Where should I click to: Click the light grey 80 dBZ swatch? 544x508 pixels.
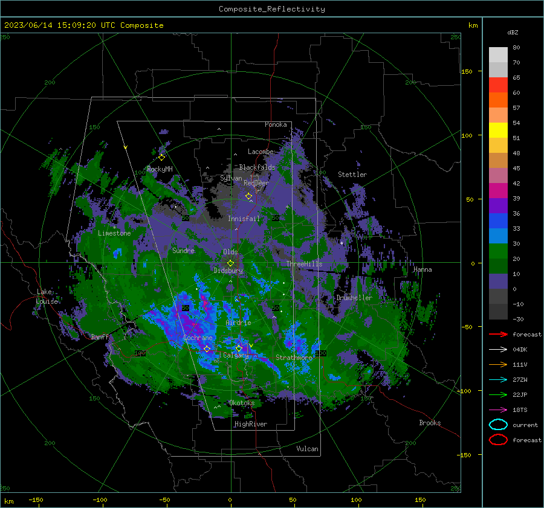tap(498, 55)
